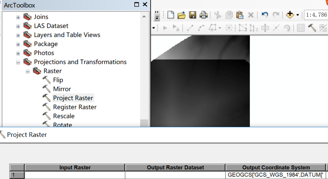Create a new map document
The width and height of the screenshot is (328, 179).
[x=171, y=15]
